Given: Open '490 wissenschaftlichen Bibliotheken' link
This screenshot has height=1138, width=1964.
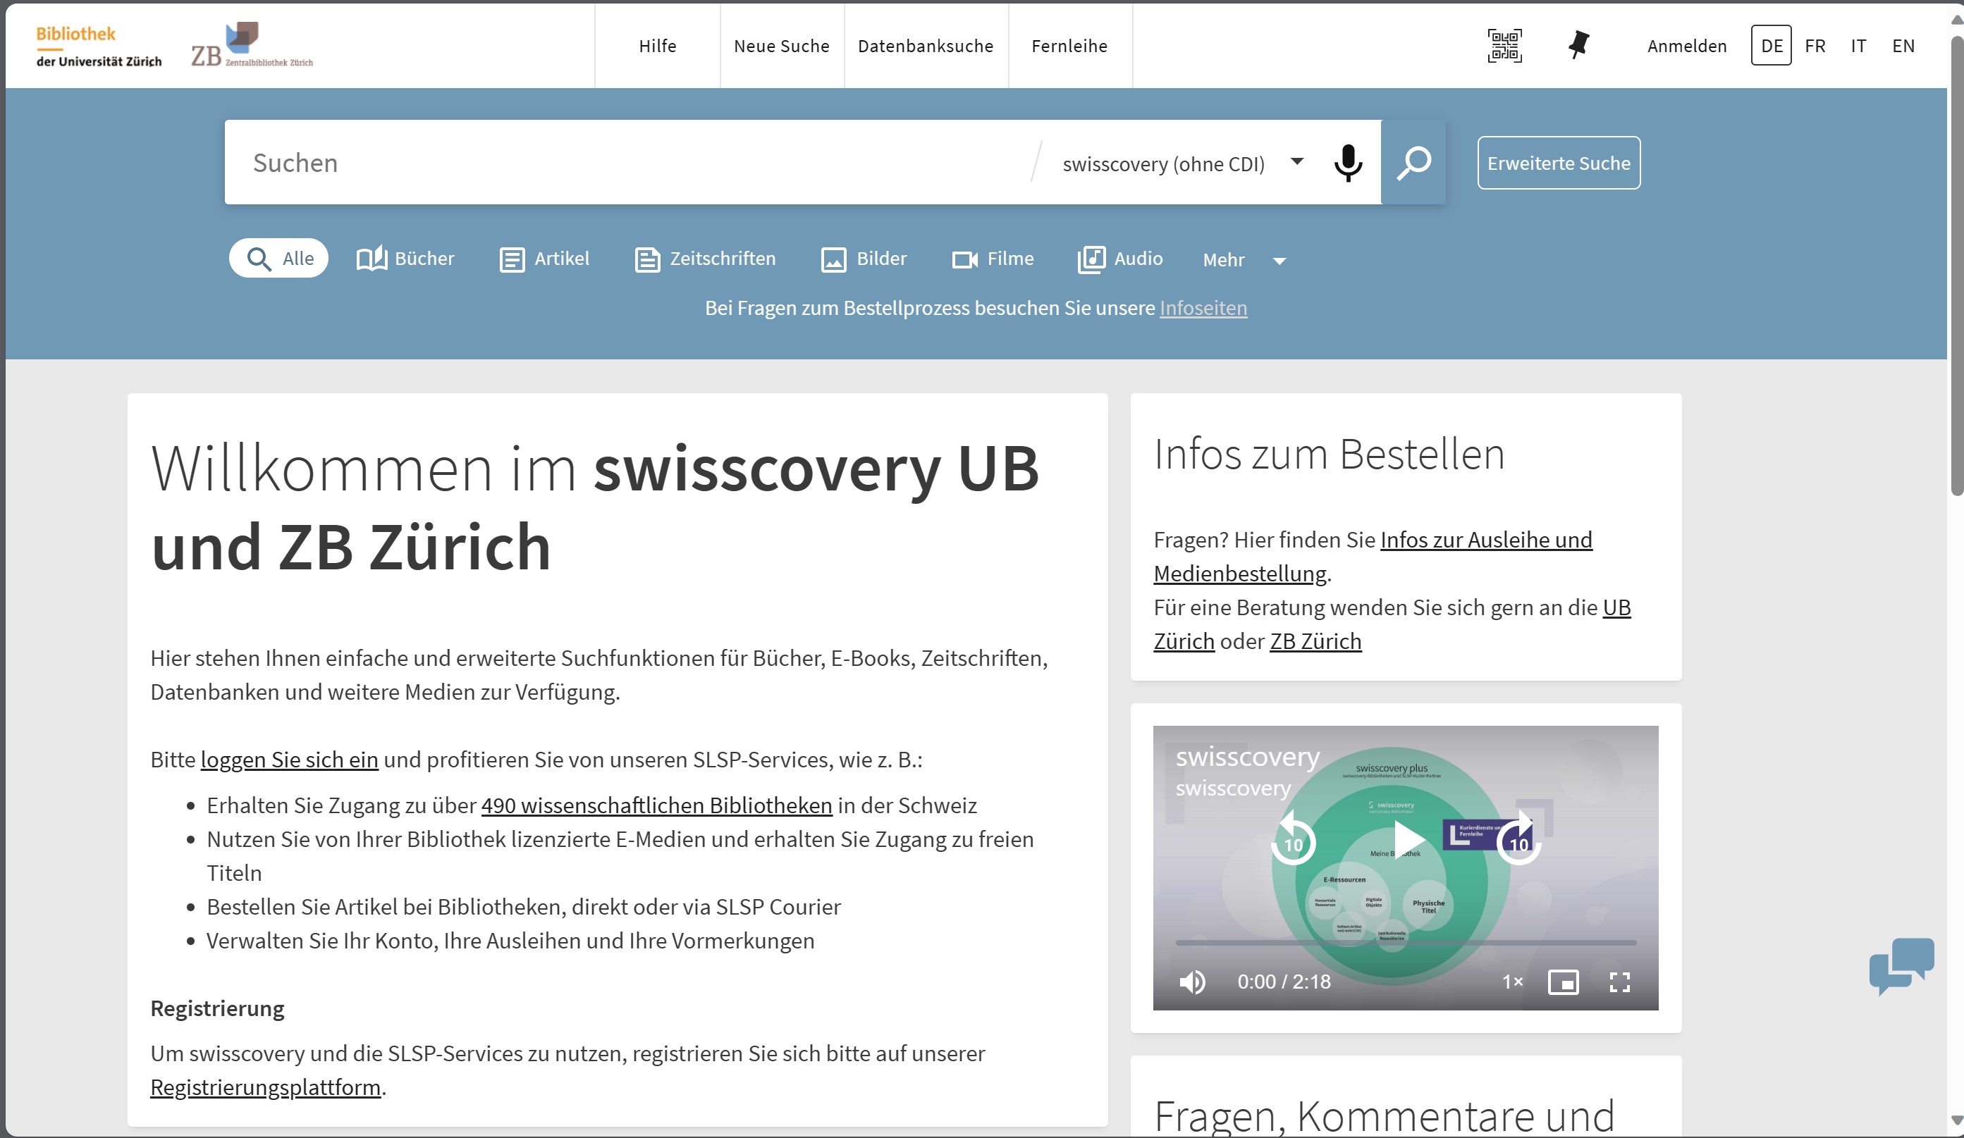Looking at the screenshot, I should [656, 805].
